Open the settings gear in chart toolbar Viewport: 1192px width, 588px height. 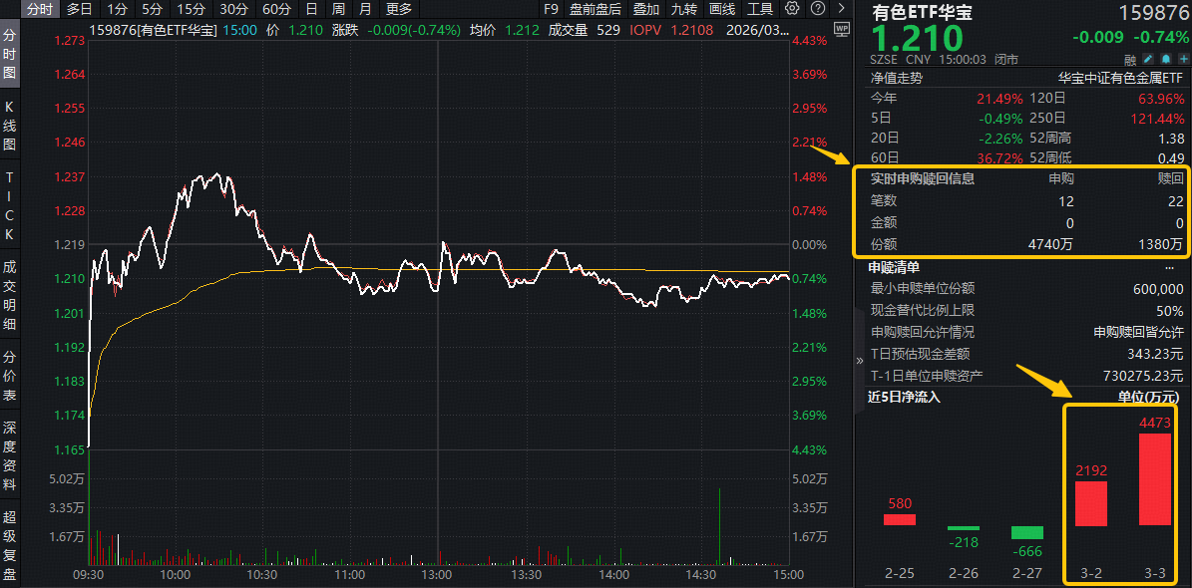tap(792, 9)
